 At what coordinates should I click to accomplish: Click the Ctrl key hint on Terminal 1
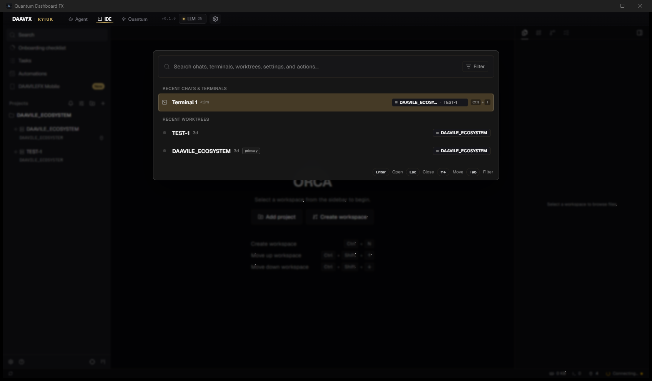(476, 102)
